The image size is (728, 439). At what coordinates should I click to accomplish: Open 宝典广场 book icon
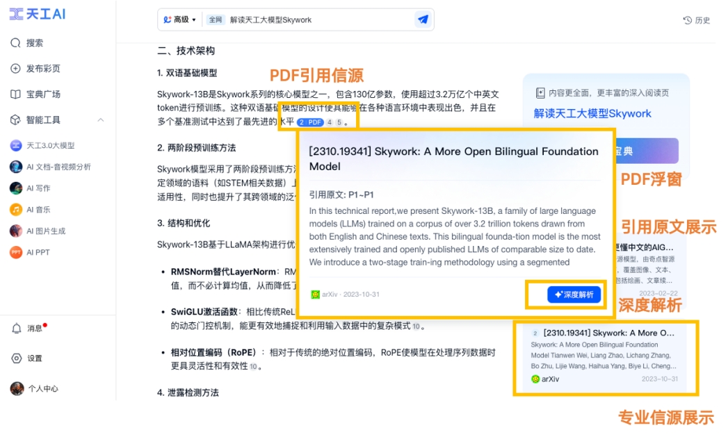(15, 94)
